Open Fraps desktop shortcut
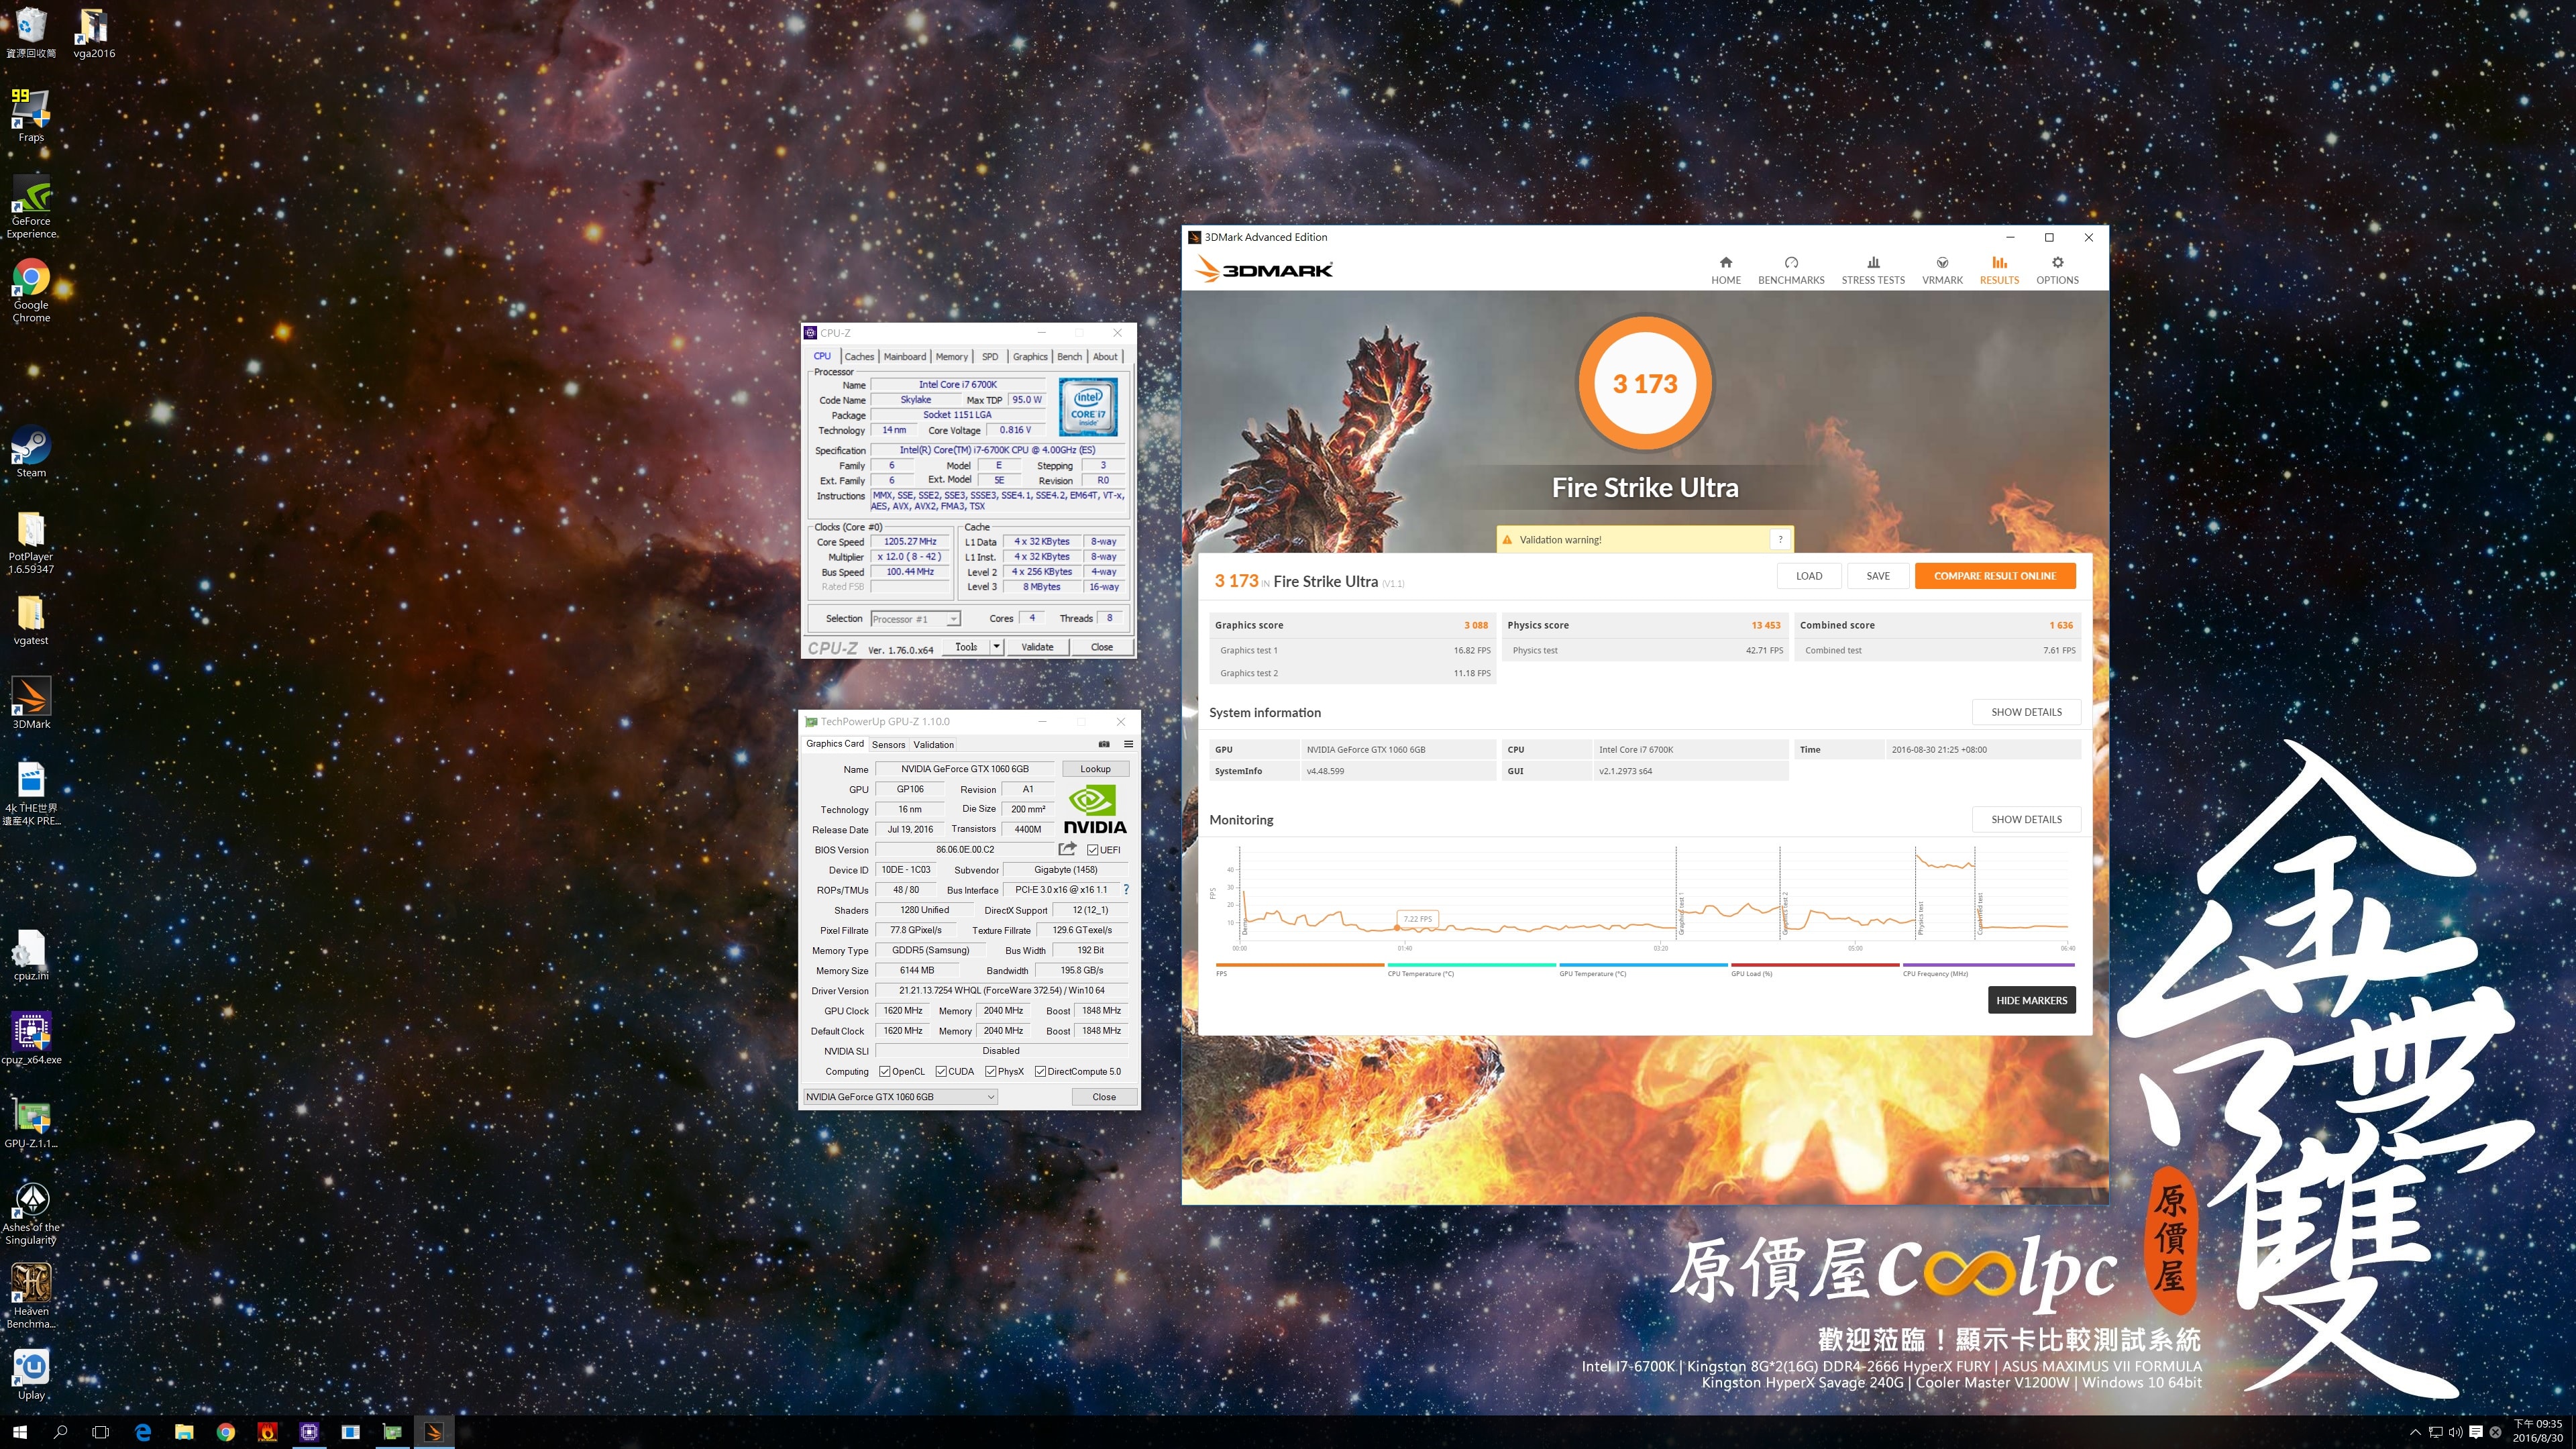Screen dimensions: 2576x1449 (31, 116)
